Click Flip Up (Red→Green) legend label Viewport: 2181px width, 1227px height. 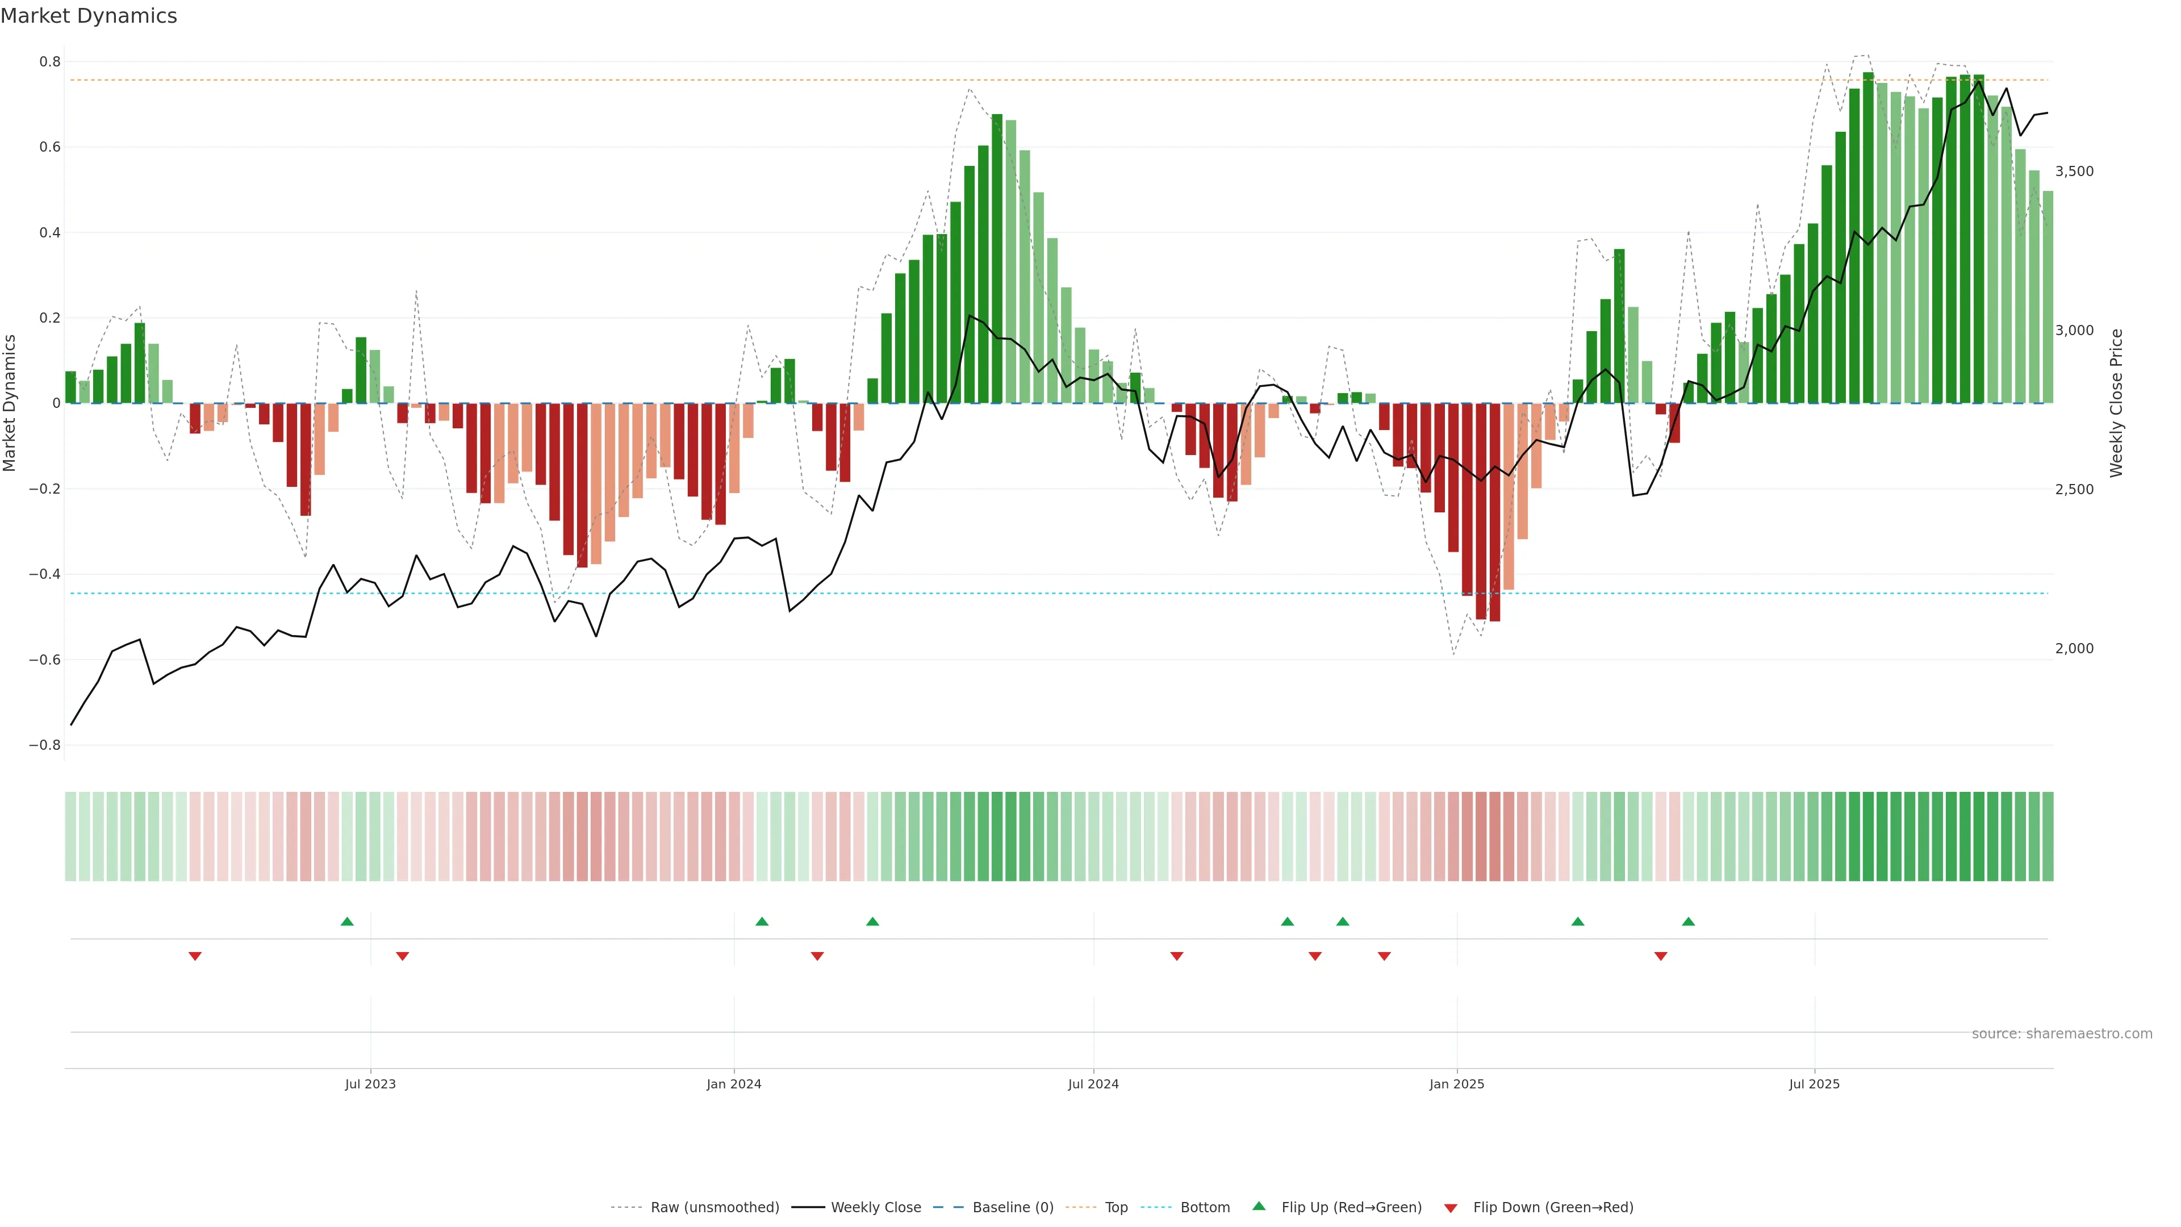click(1351, 1208)
